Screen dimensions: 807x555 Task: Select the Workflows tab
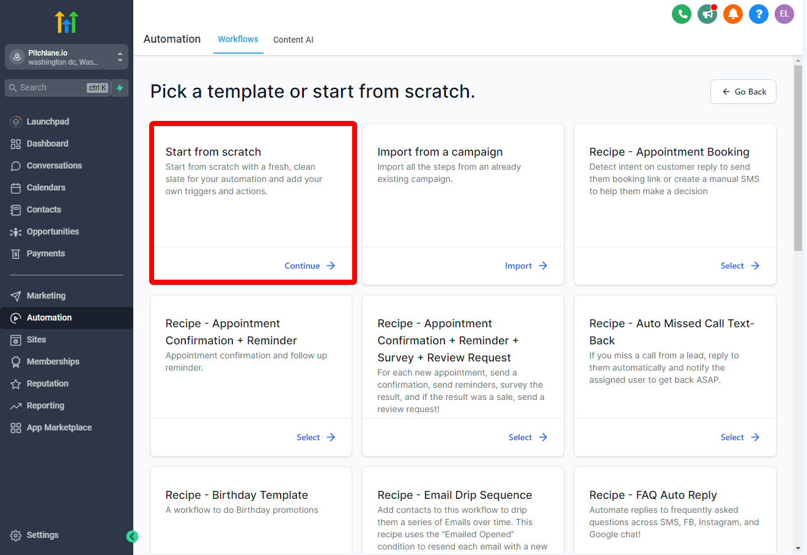point(238,39)
